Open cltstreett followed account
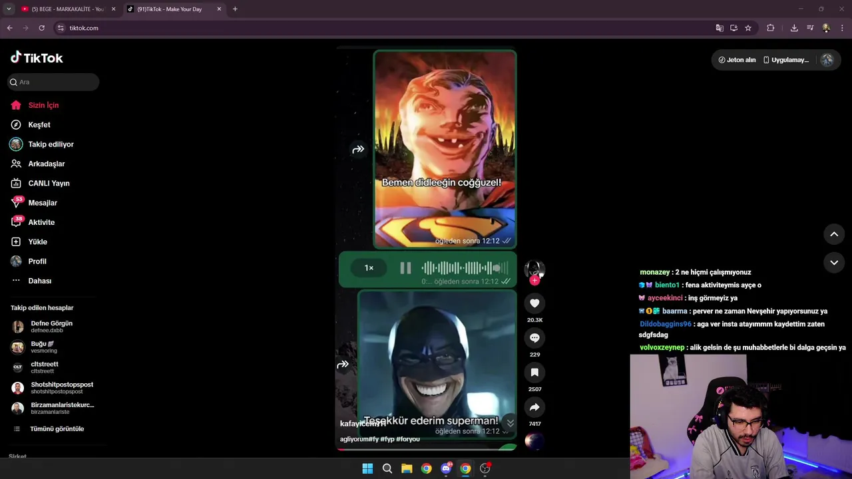This screenshot has width=852, height=479. [44, 367]
